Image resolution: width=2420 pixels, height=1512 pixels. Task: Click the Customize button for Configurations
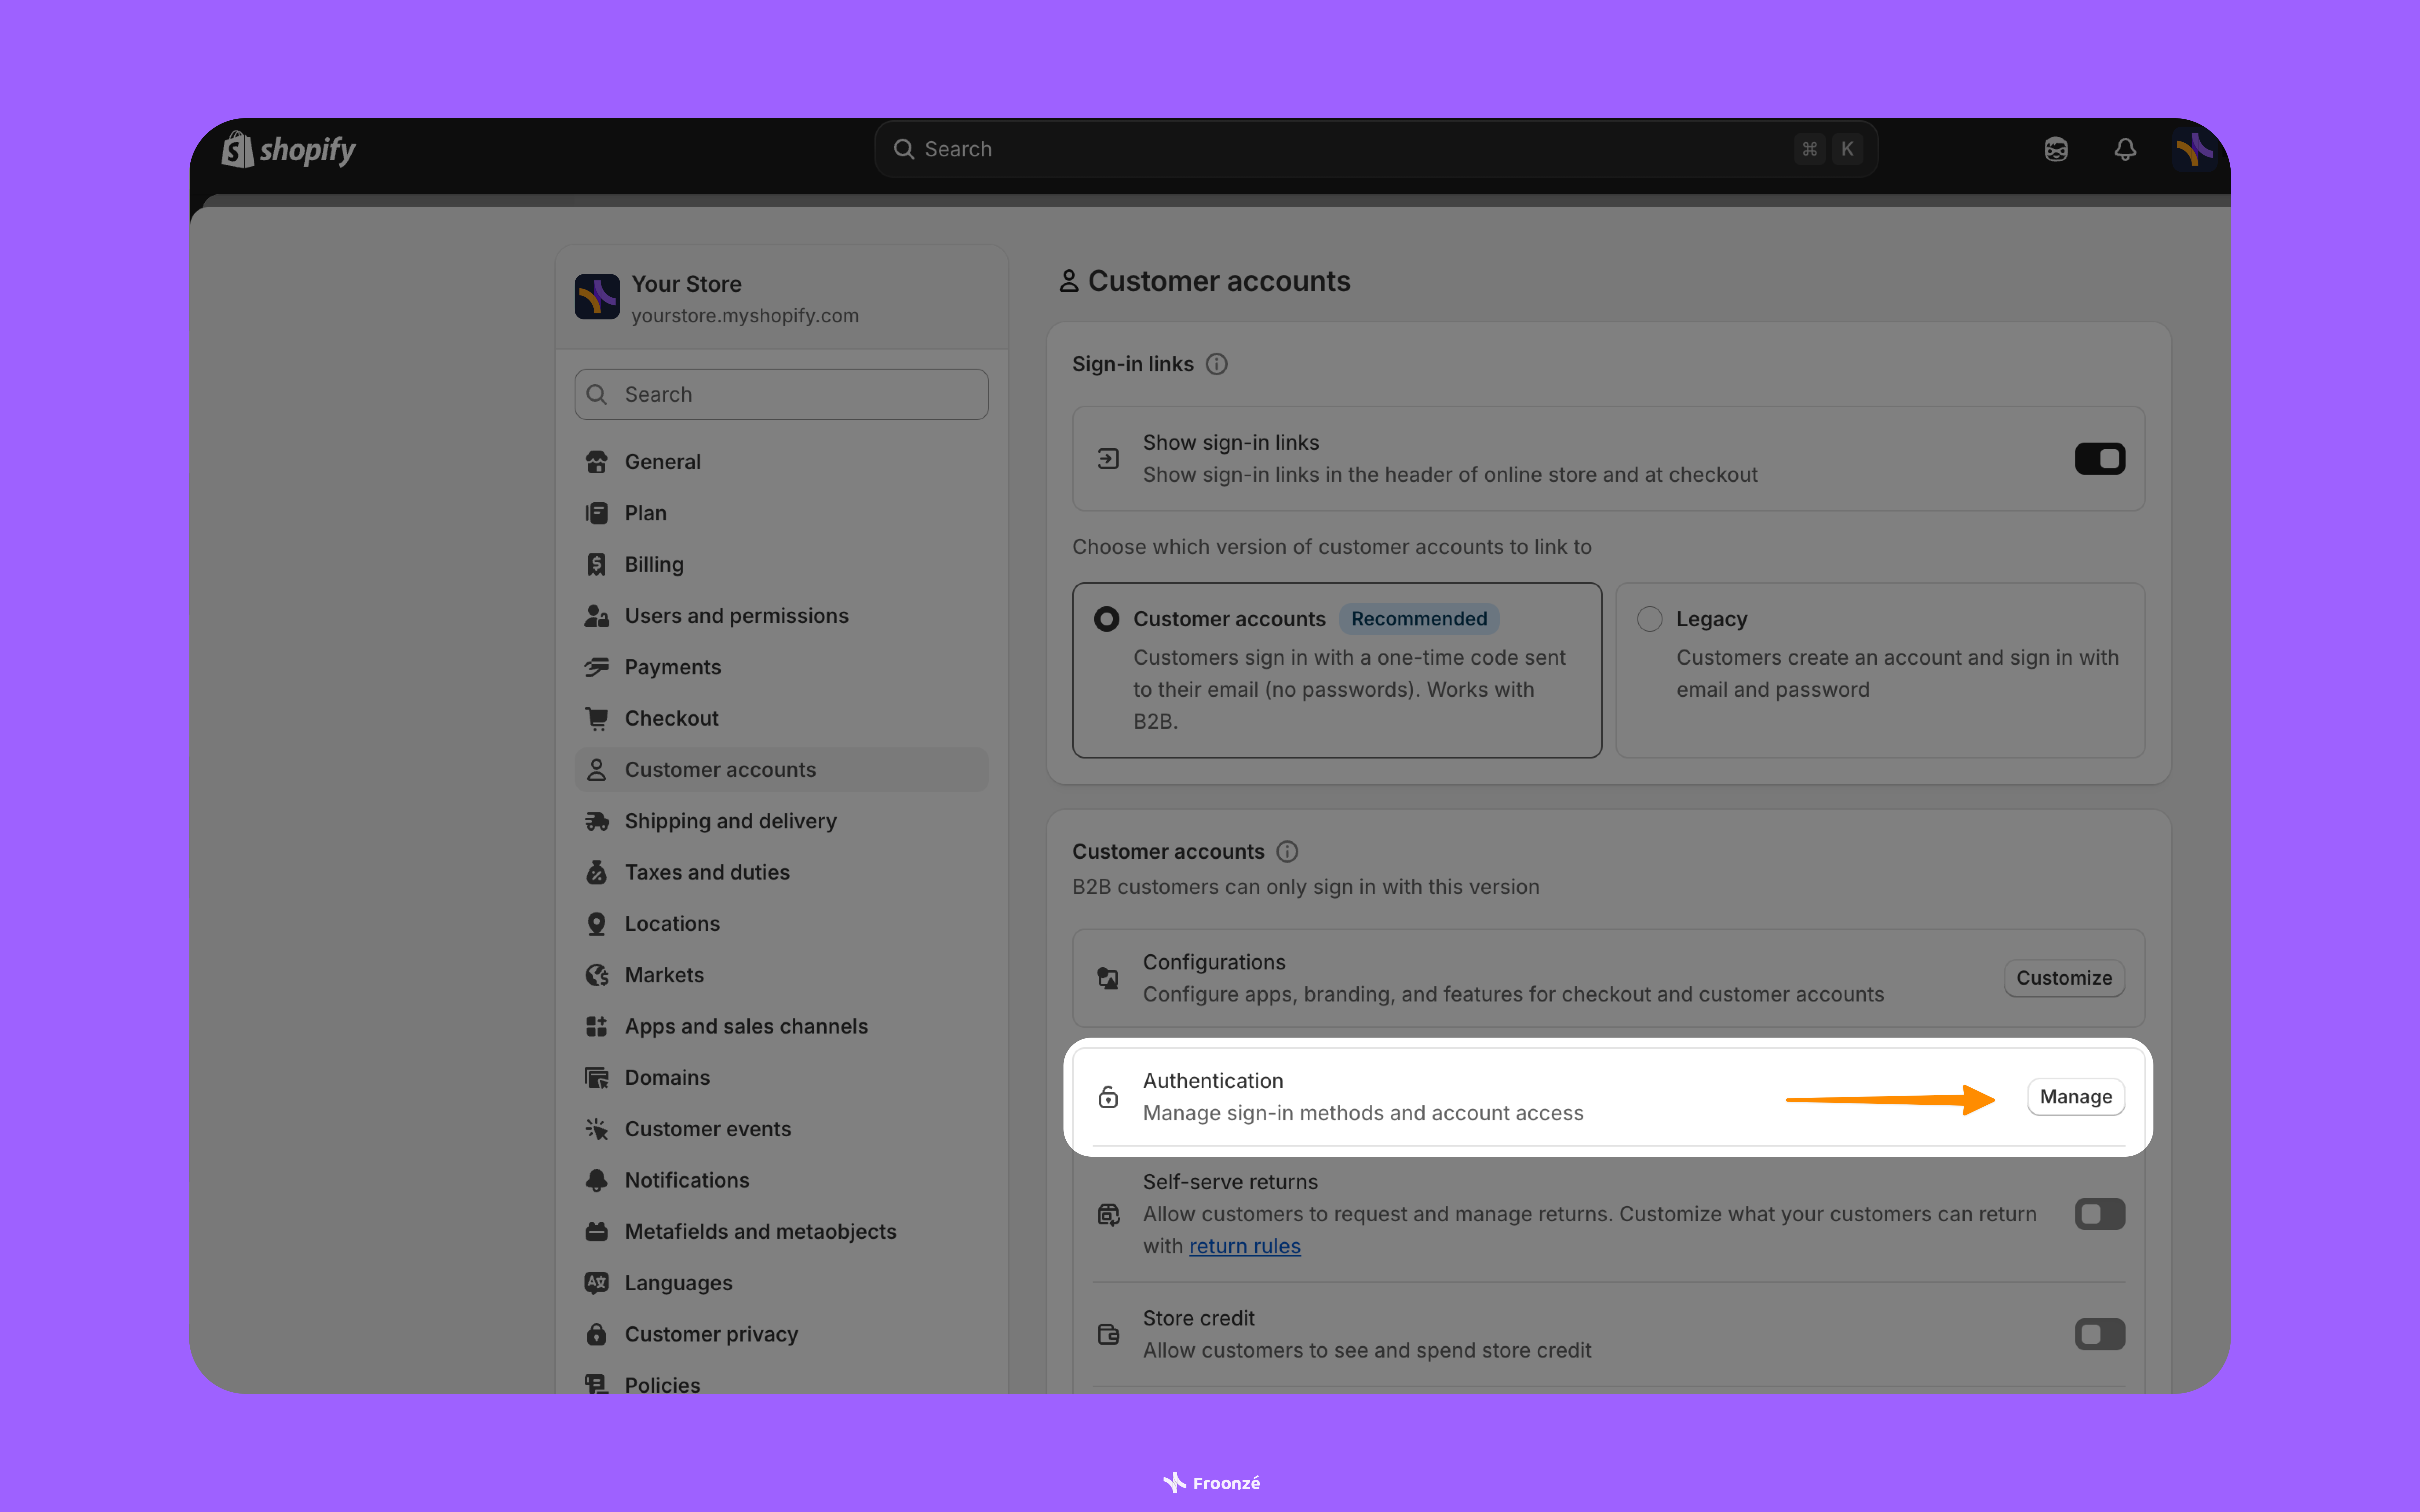point(2063,978)
